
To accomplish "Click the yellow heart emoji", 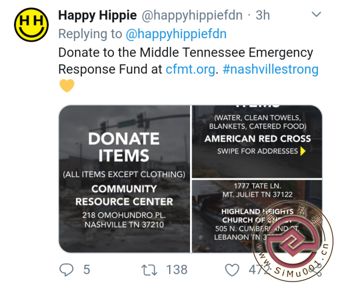I will 67,86.
